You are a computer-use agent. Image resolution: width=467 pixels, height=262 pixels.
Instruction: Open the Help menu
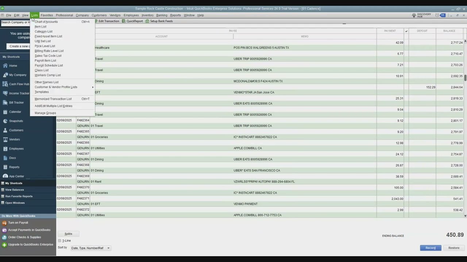click(200, 15)
